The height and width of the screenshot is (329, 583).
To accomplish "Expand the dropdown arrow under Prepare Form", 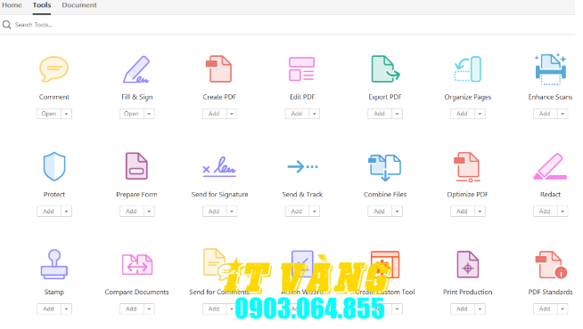I will (149, 212).
